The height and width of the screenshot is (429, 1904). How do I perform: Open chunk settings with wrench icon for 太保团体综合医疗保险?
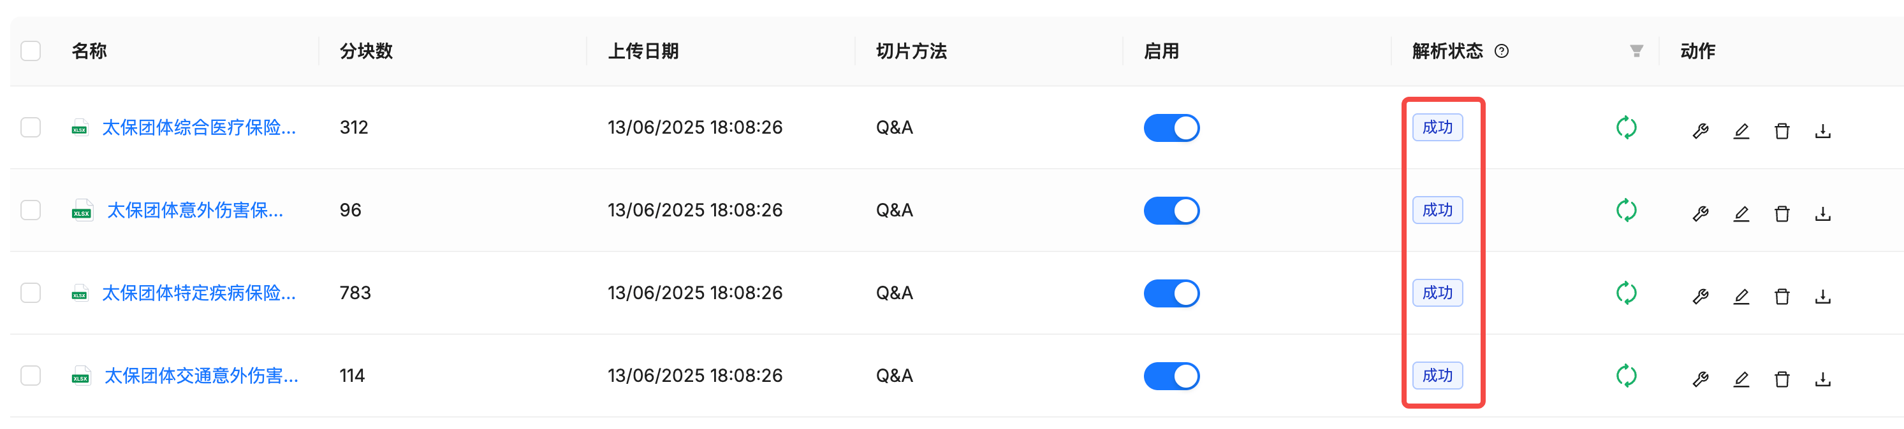tap(1701, 130)
